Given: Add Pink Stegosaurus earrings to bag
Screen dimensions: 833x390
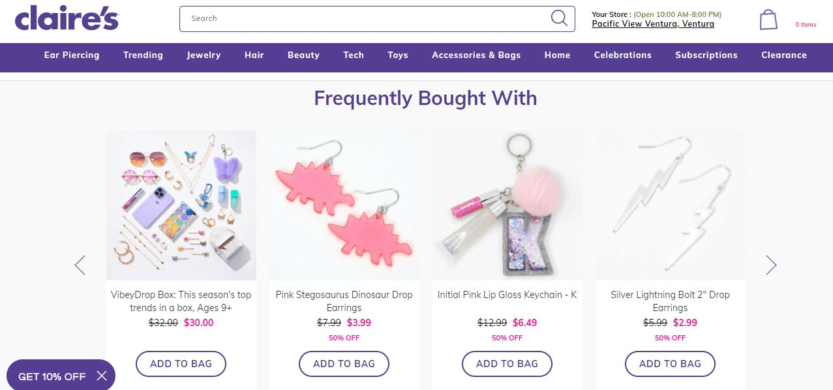Looking at the screenshot, I should 344,364.
